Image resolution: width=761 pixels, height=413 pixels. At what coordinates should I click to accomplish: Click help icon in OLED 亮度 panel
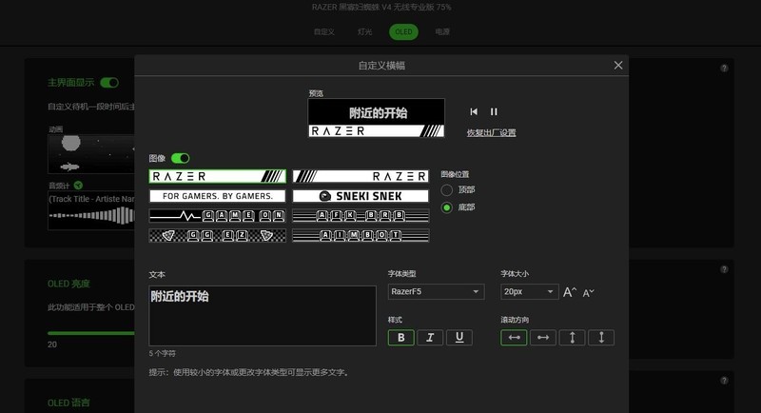(x=724, y=269)
